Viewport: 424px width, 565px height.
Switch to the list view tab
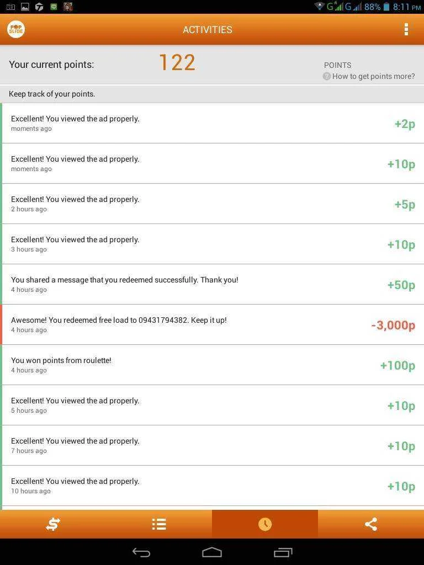coord(159,524)
